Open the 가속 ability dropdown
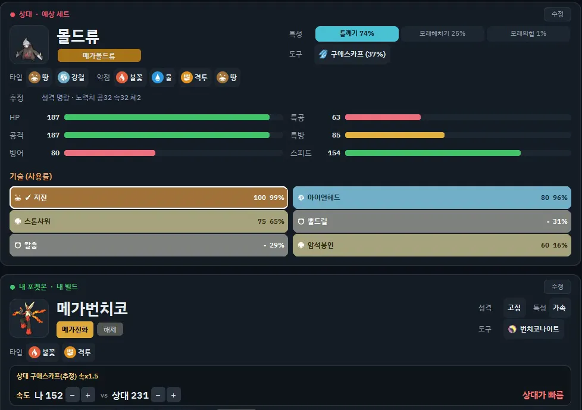The image size is (582, 410). [x=559, y=308]
